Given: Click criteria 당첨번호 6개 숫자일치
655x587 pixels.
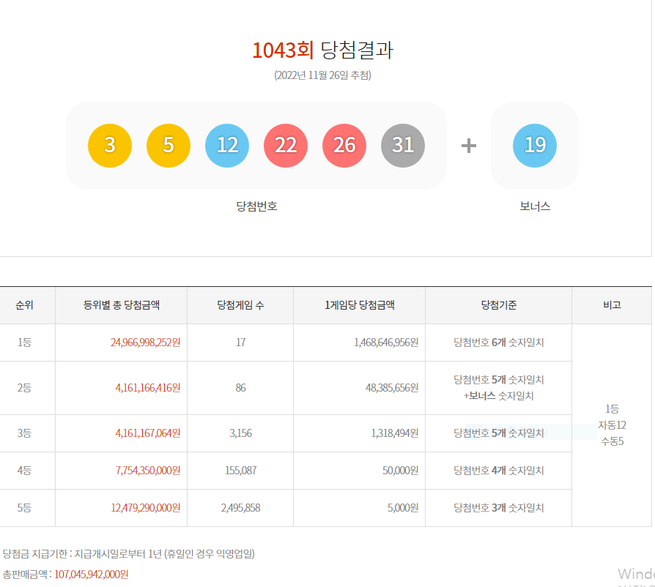Looking at the screenshot, I should 499,343.
